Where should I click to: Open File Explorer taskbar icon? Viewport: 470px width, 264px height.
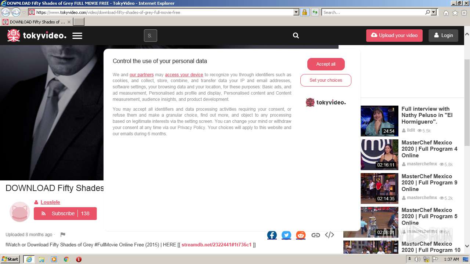[41, 259]
